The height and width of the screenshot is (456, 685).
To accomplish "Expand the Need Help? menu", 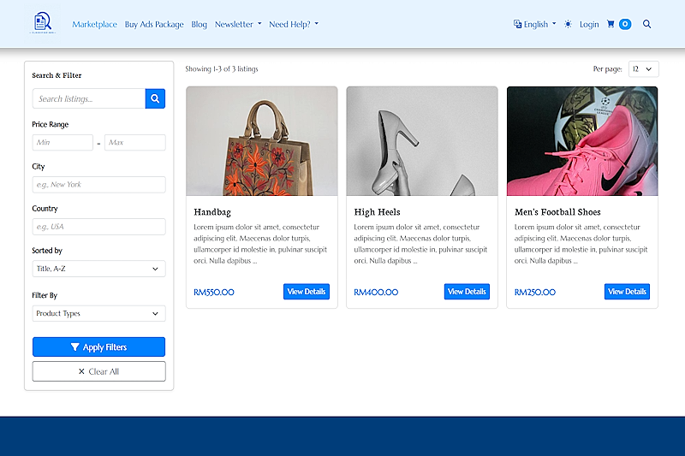I will tap(294, 25).
